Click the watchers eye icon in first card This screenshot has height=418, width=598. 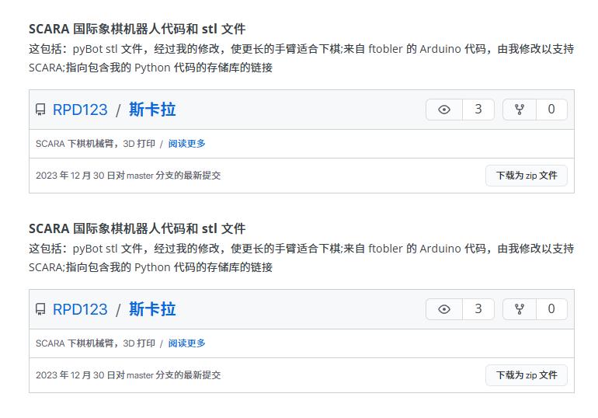[x=444, y=110]
